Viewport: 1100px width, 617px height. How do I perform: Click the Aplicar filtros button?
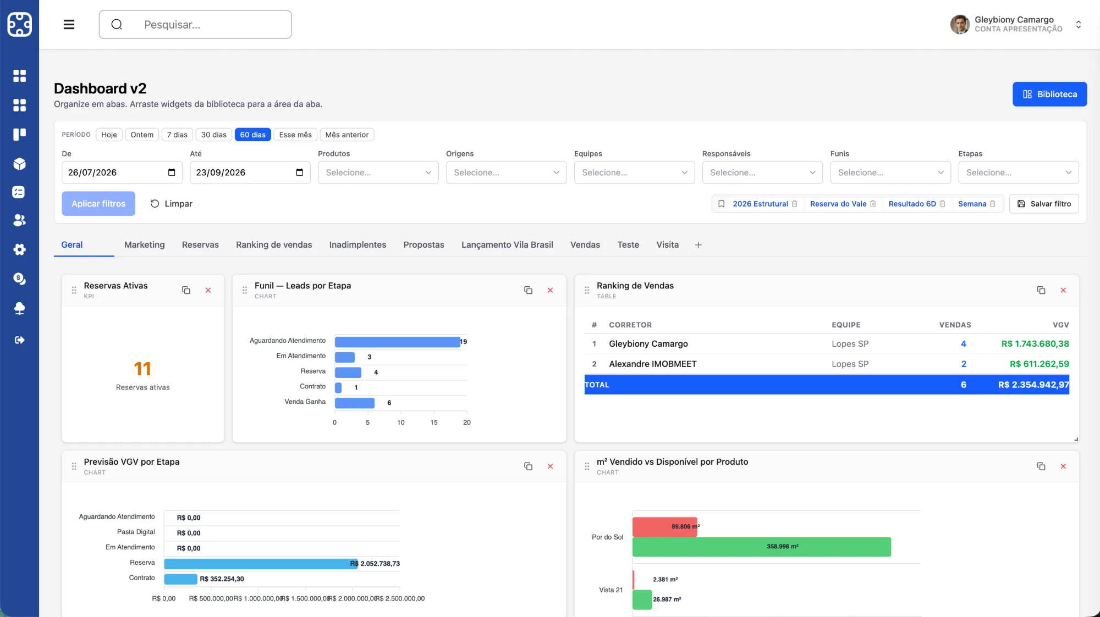coord(98,204)
